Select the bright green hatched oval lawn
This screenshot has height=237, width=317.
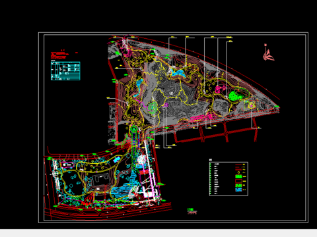[239, 95]
